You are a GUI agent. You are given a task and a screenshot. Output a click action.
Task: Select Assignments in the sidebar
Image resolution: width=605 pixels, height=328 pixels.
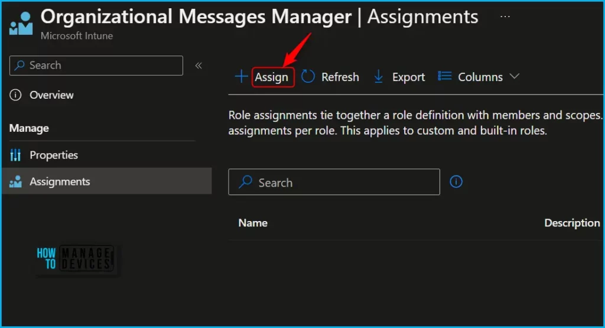(107, 181)
